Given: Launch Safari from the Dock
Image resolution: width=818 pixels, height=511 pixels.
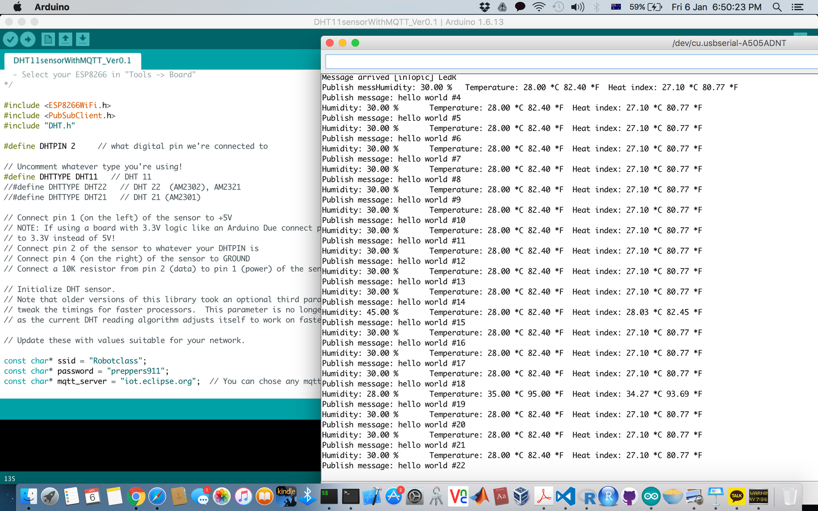Looking at the screenshot, I should click(x=157, y=497).
